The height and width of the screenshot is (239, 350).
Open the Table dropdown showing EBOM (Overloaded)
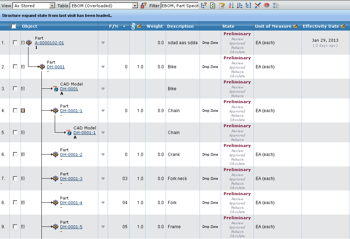[x=104, y=6]
